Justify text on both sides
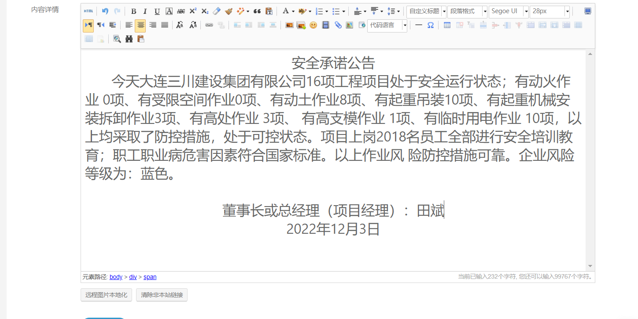 click(165, 25)
